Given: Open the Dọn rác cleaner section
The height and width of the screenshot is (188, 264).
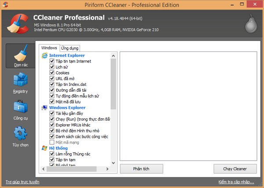Looking at the screenshot, I should [21, 56].
